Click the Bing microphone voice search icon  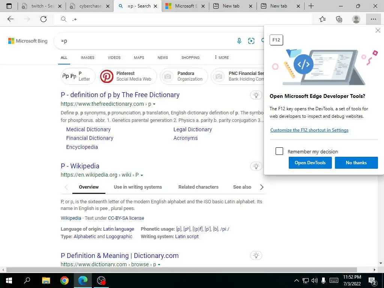pyautogui.click(x=239, y=41)
